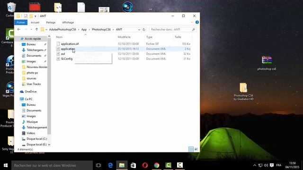
Task: Select the application.sif file
Action: click(70, 44)
